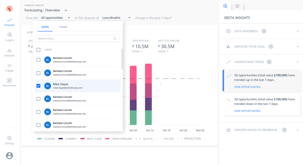Switch to the crown tab in insights panel
Image resolution: width=303 pixels, height=165 pixels.
(x=237, y=6)
